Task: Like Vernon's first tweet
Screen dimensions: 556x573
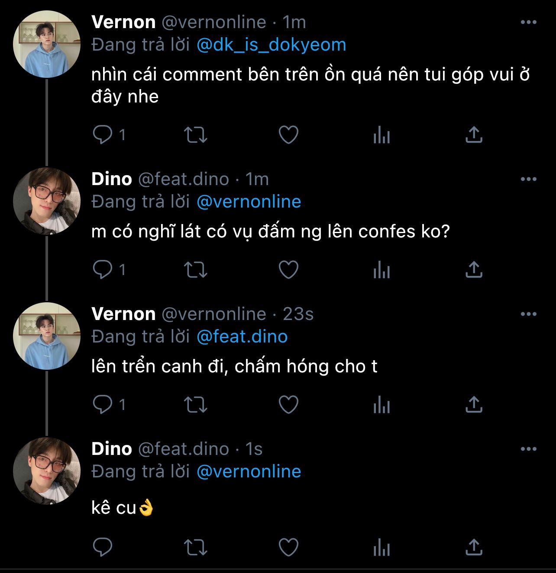Action: (288, 134)
